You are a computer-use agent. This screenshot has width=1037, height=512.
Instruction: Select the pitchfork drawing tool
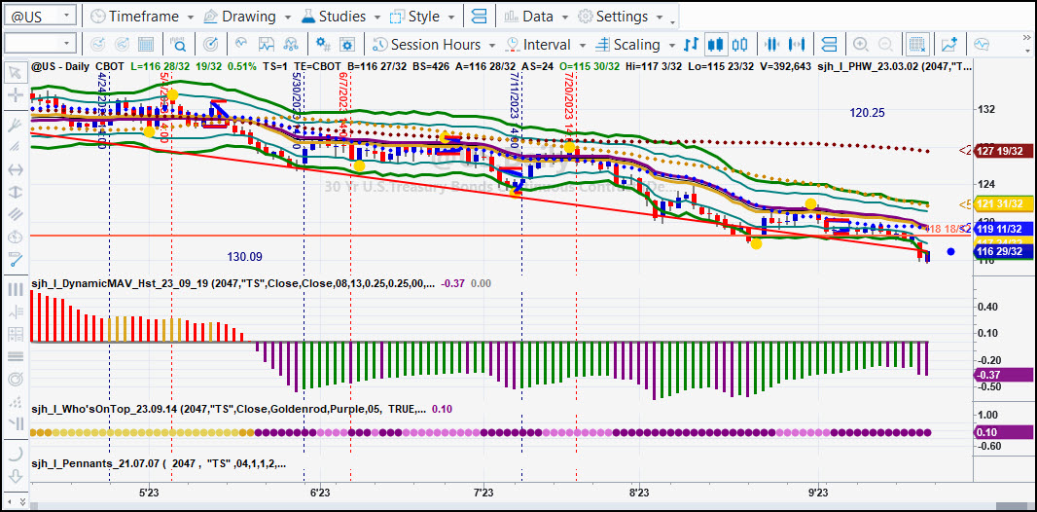15,125
